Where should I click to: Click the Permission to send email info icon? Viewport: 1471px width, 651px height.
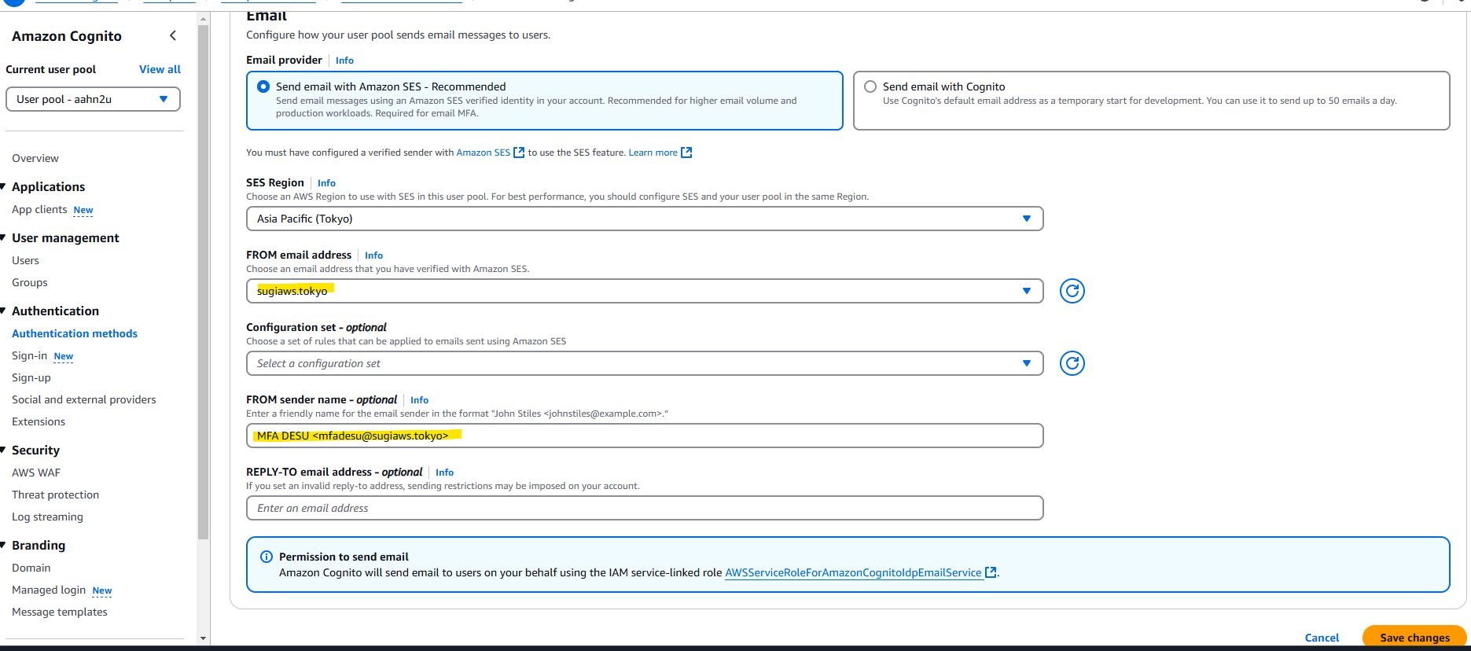[267, 557]
